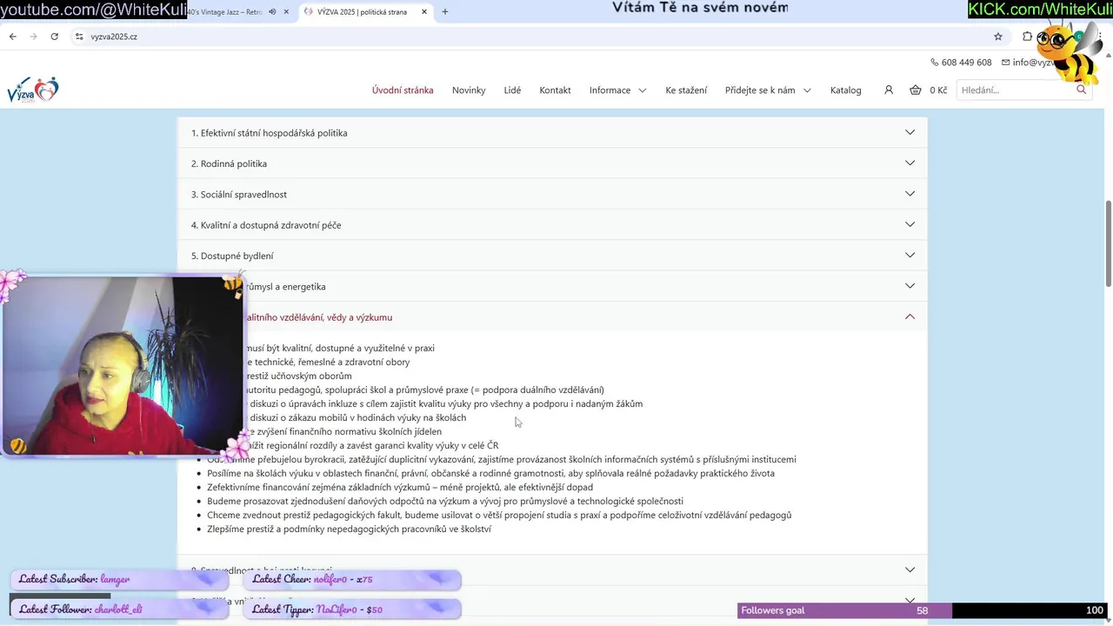1113x626 pixels.
Task: Click the Latest Follower charlott_eli label
Action: tap(118, 609)
